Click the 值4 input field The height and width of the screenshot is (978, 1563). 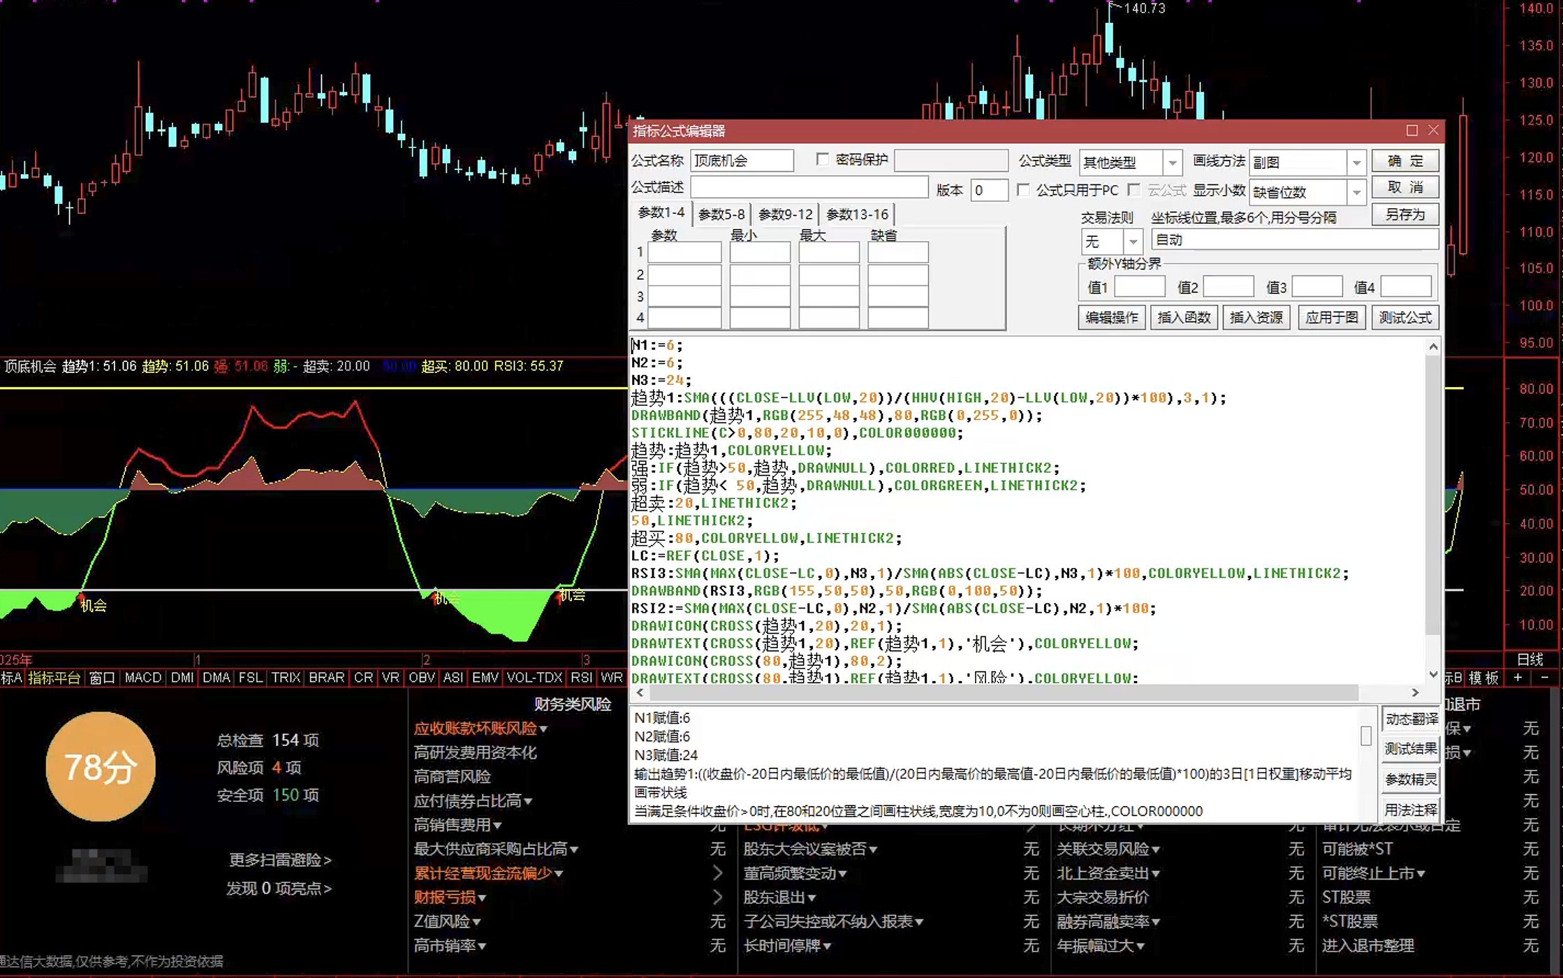point(1406,286)
